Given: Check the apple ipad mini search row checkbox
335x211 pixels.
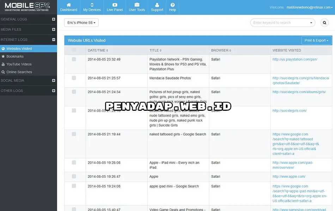Looking at the screenshot, I should (74, 186).
